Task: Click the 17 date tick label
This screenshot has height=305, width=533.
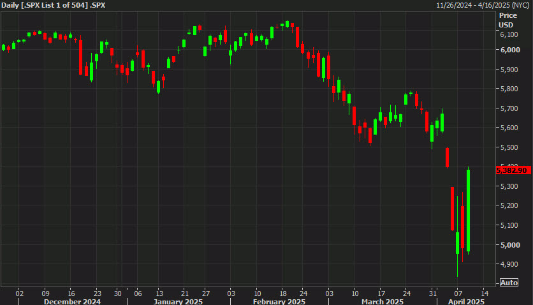Action: coord(381,294)
